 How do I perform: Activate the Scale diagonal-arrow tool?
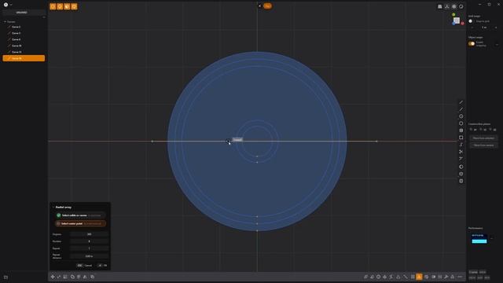coord(59,277)
